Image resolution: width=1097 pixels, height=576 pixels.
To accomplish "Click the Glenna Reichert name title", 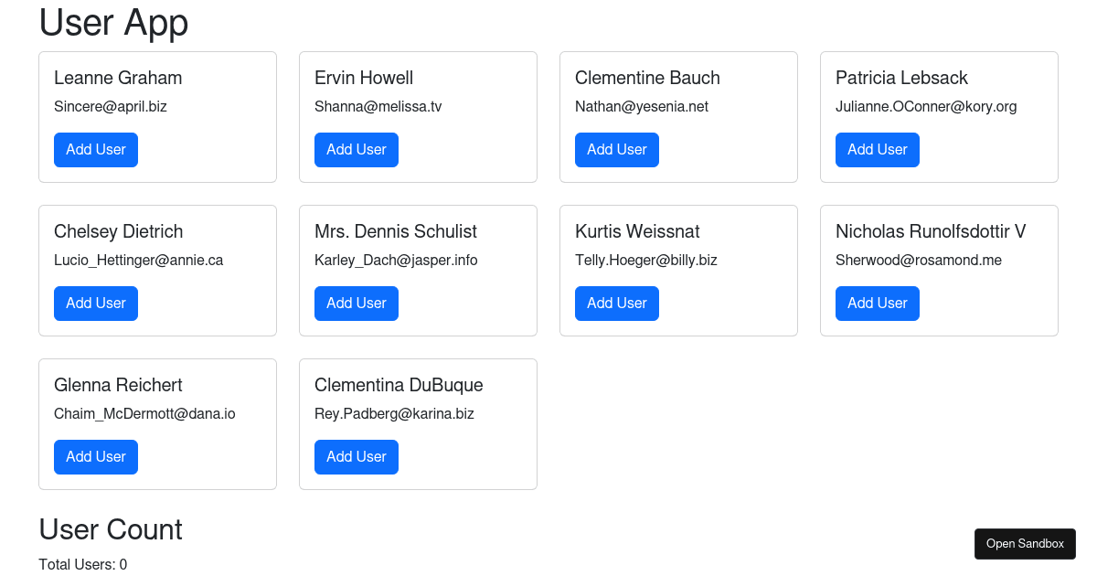I will coord(118,385).
